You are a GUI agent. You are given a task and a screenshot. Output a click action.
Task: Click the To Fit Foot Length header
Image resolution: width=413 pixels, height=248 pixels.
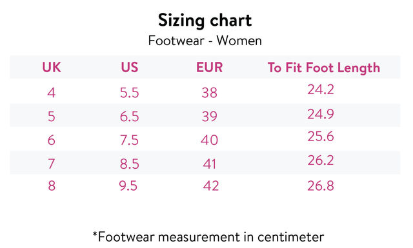pos(324,68)
